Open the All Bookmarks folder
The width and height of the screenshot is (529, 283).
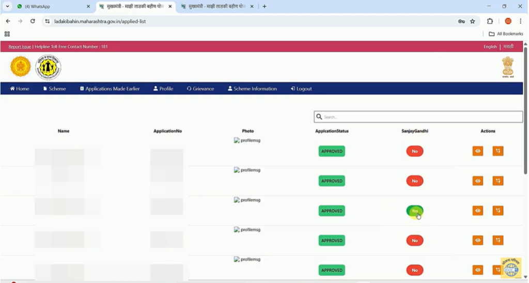click(506, 34)
